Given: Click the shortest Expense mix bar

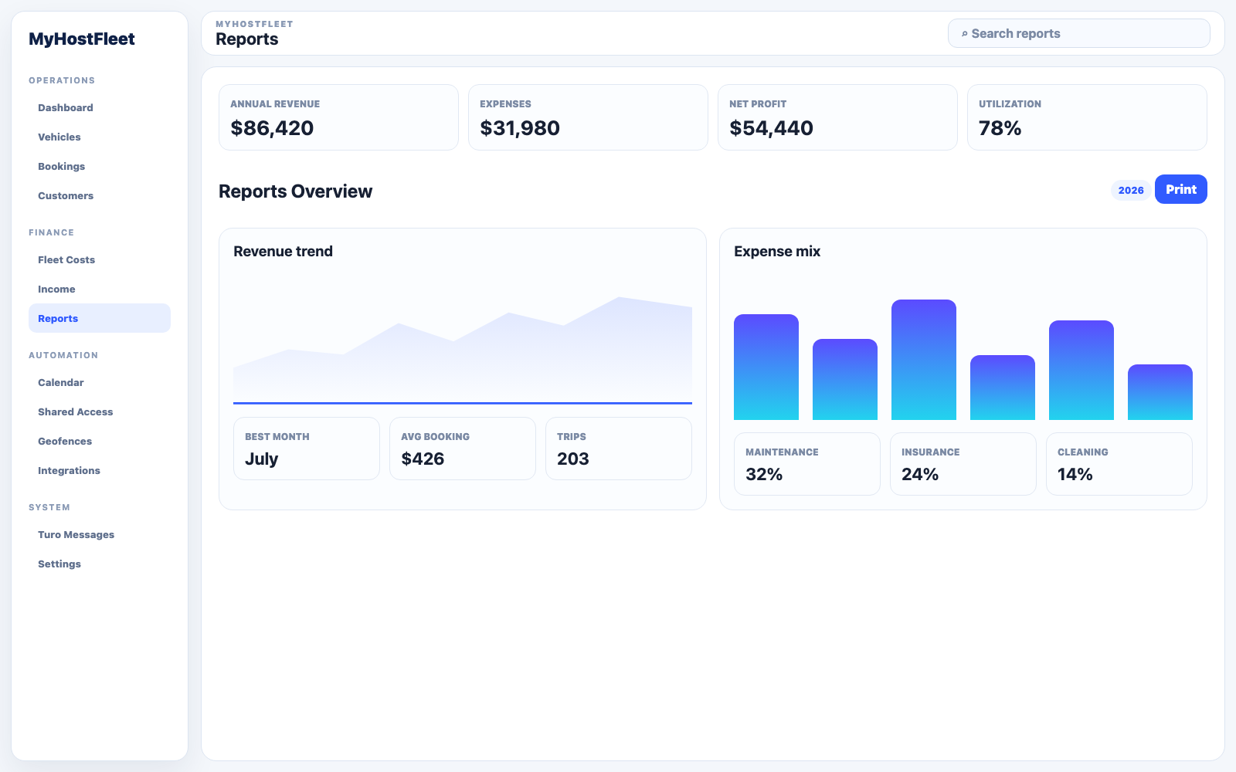Looking at the screenshot, I should click(1160, 392).
